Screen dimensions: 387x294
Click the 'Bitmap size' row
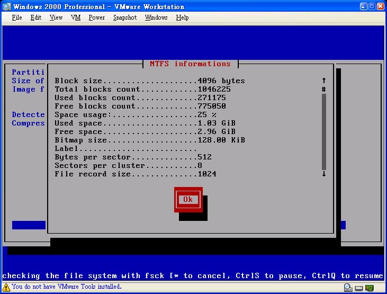150,140
